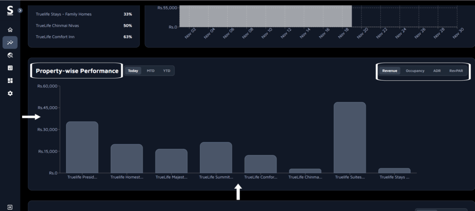This screenshot has height=211, width=475.
Task: Click the Truelife Presid... revenue bar
Action: coord(82,147)
